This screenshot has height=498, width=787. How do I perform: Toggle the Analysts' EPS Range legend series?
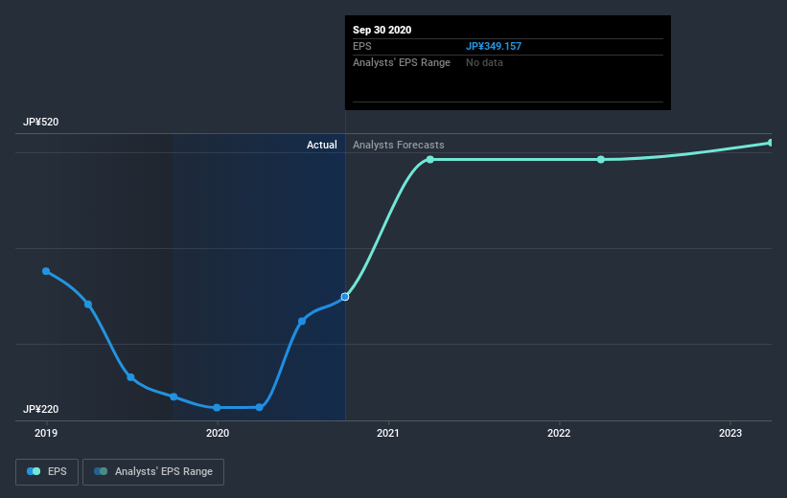153,471
